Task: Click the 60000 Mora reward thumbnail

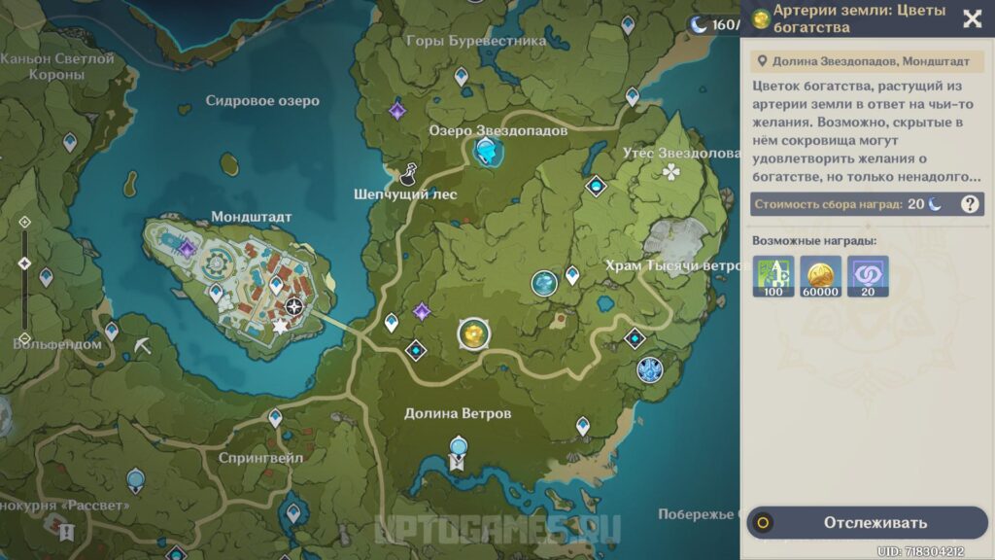Action: (821, 276)
